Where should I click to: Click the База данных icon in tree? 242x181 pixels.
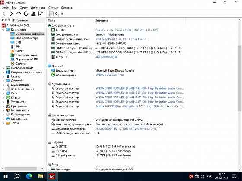(8, 119)
